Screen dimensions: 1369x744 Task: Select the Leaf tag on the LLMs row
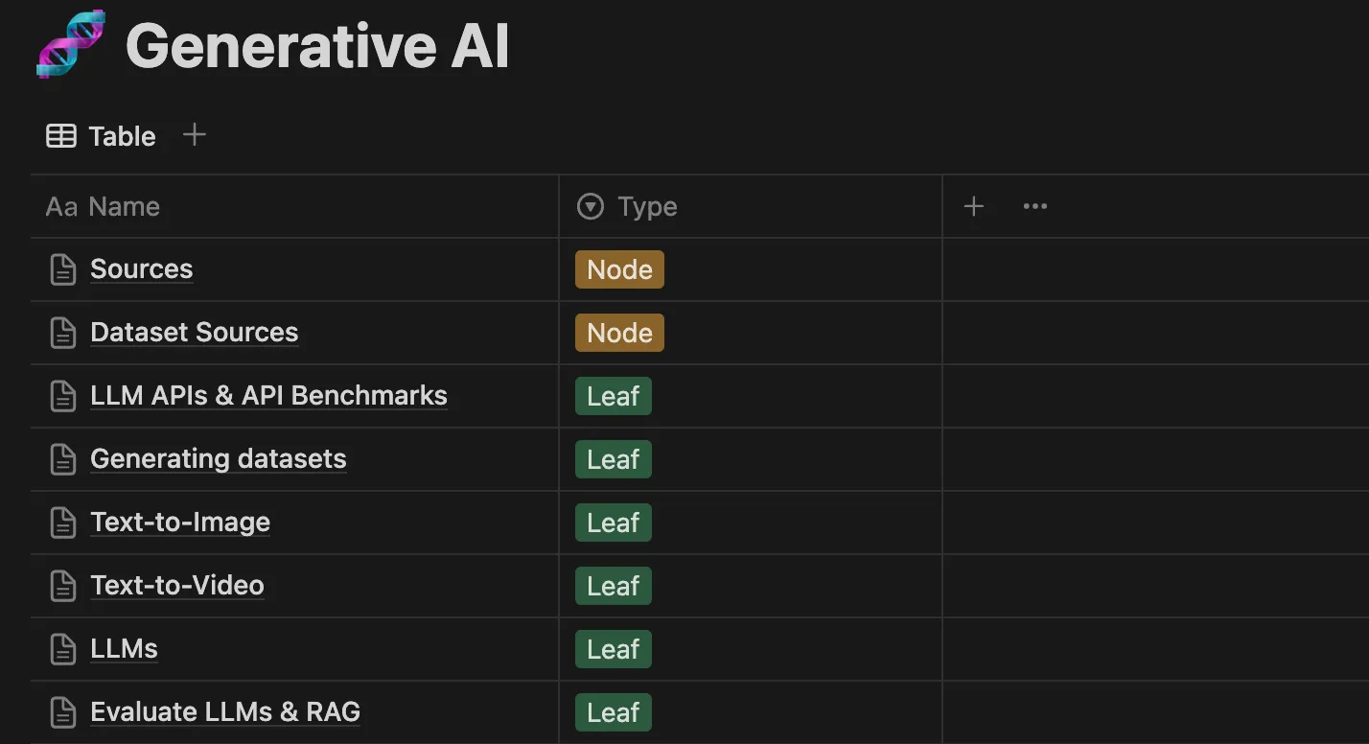click(613, 649)
